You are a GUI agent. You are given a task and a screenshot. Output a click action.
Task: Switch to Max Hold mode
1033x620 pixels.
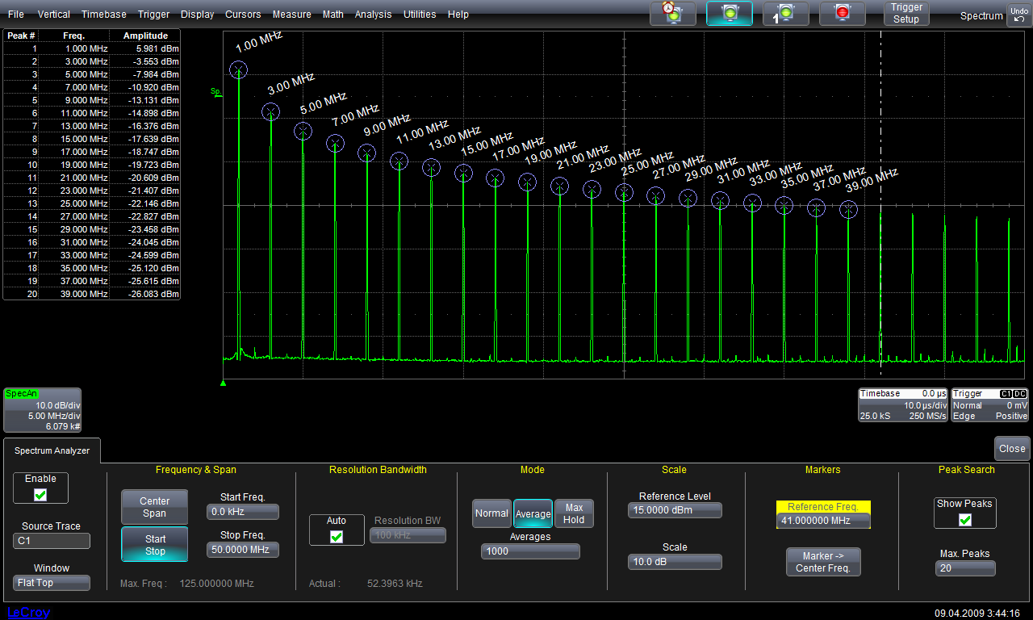point(574,513)
